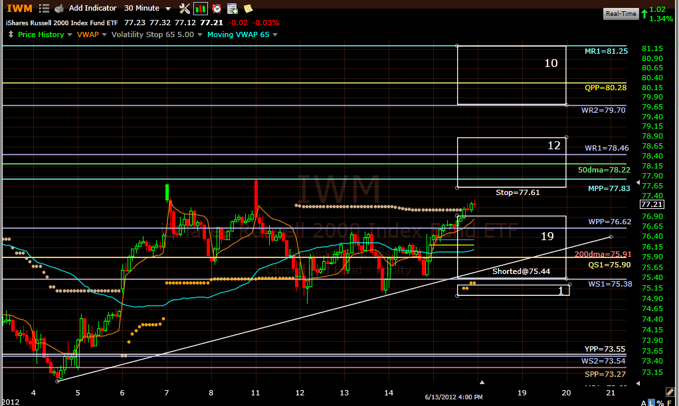Open the watchlist icon beside IWM
This screenshot has width=679, height=406.
[44, 8]
